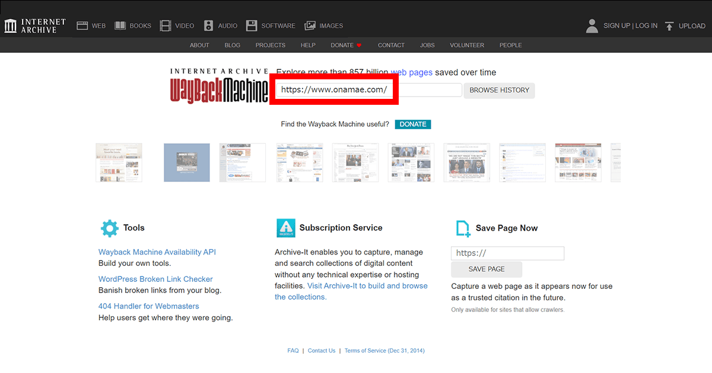The height and width of the screenshot is (373, 712).
Task: Open the FAQ footer link
Action: (293, 351)
